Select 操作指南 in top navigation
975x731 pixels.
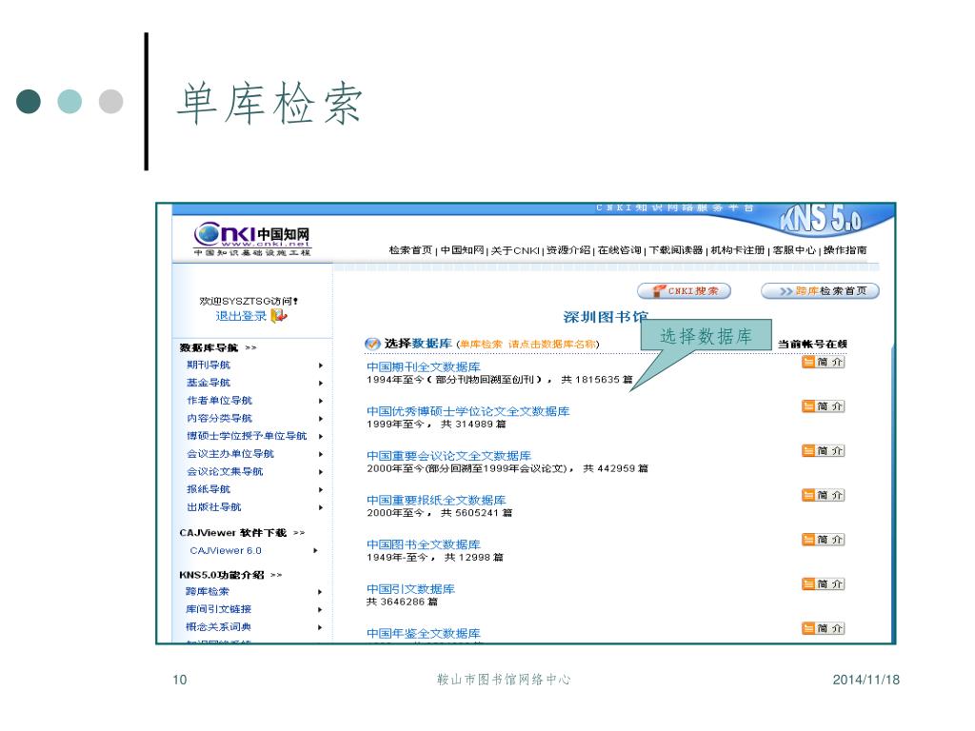click(x=846, y=250)
